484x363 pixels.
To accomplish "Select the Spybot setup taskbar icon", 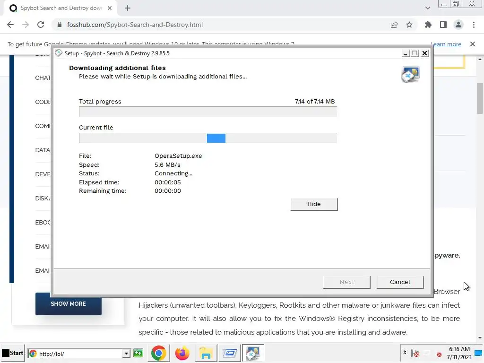I will pyautogui.click(x=253, y=353).
